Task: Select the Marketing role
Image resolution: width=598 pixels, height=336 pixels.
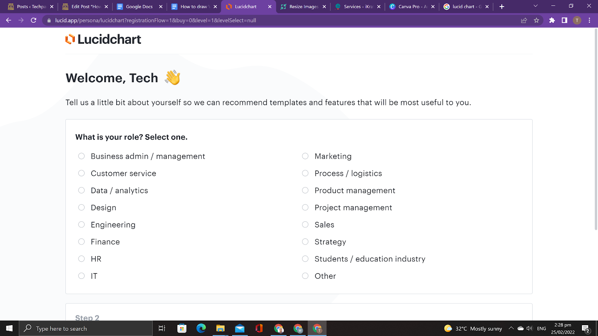Action: (x=305, y=156)
